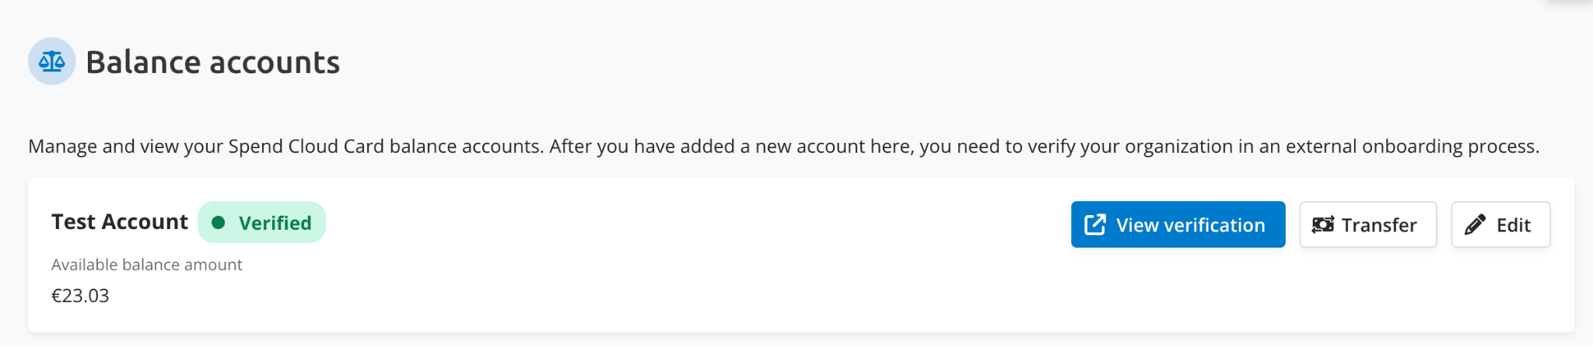
Task: Click the Available balance amount label
Action: tap(147, 265)
